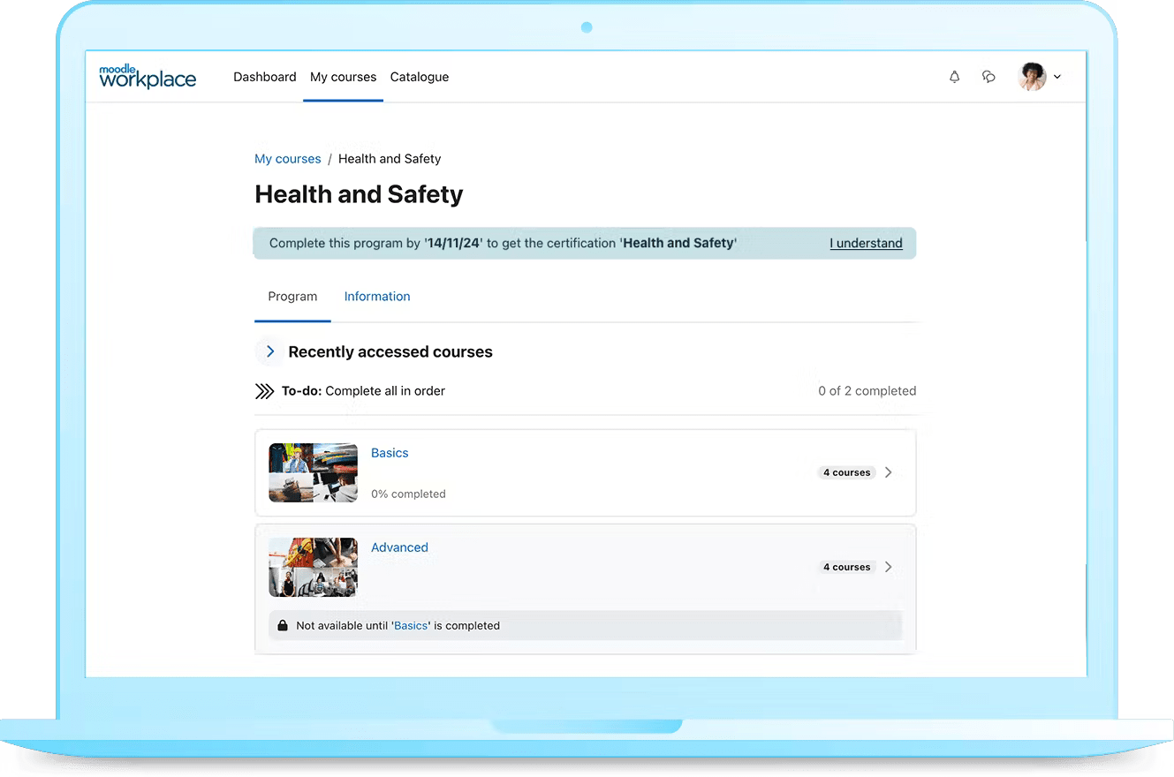1174x777 pixels.
Task: Open the Basics course set link
Action: [390, 453]
